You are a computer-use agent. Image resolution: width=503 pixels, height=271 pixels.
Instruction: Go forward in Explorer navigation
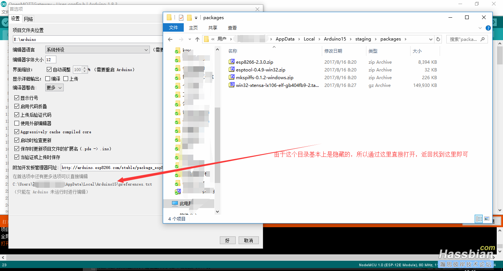[x=181, y=39]
